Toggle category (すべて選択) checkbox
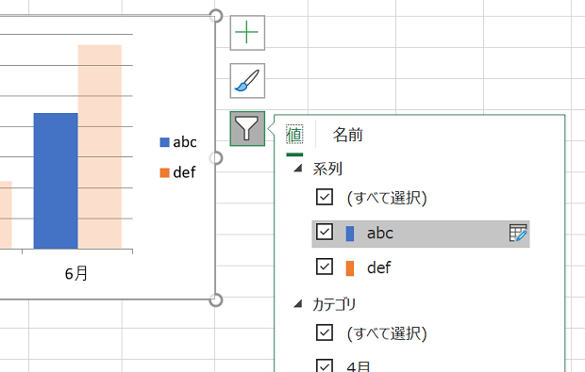585x372 pixels. pos(325,332)
